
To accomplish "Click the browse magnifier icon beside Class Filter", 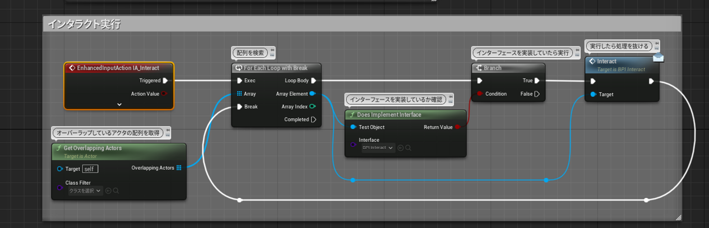I will click(x=116, y=191).
